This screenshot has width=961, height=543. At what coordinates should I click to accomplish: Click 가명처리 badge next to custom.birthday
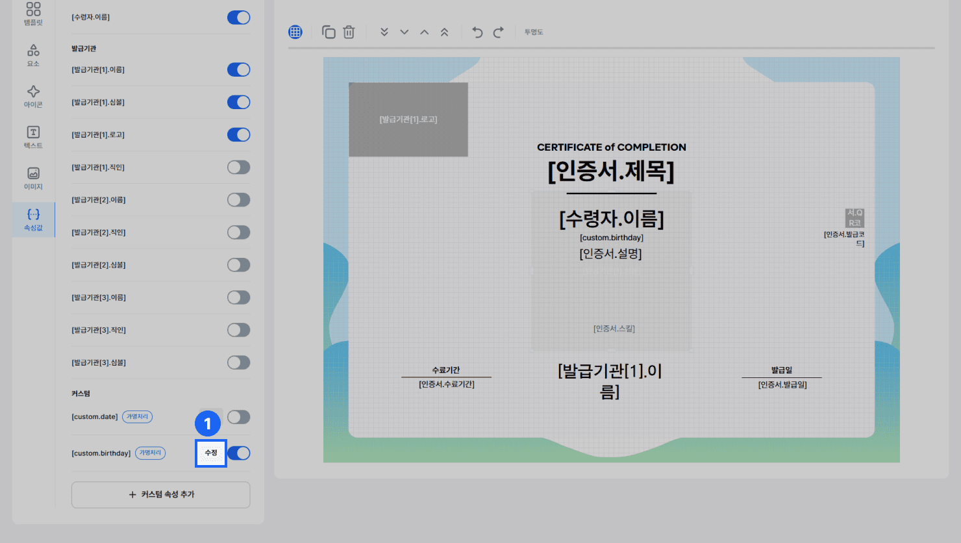(150, 453)
